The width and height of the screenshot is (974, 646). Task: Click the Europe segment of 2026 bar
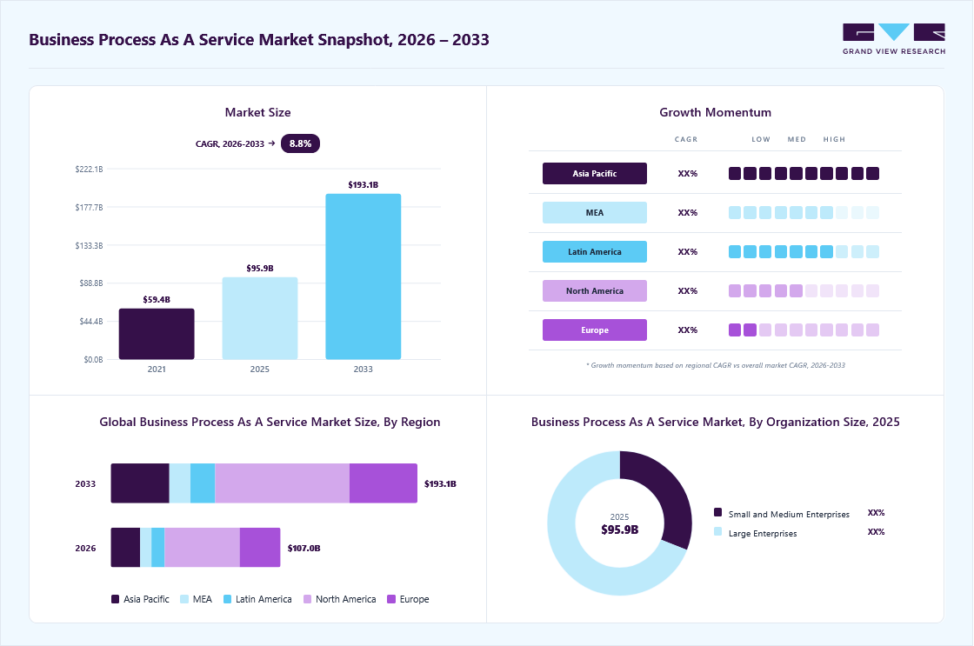(260, 547)
